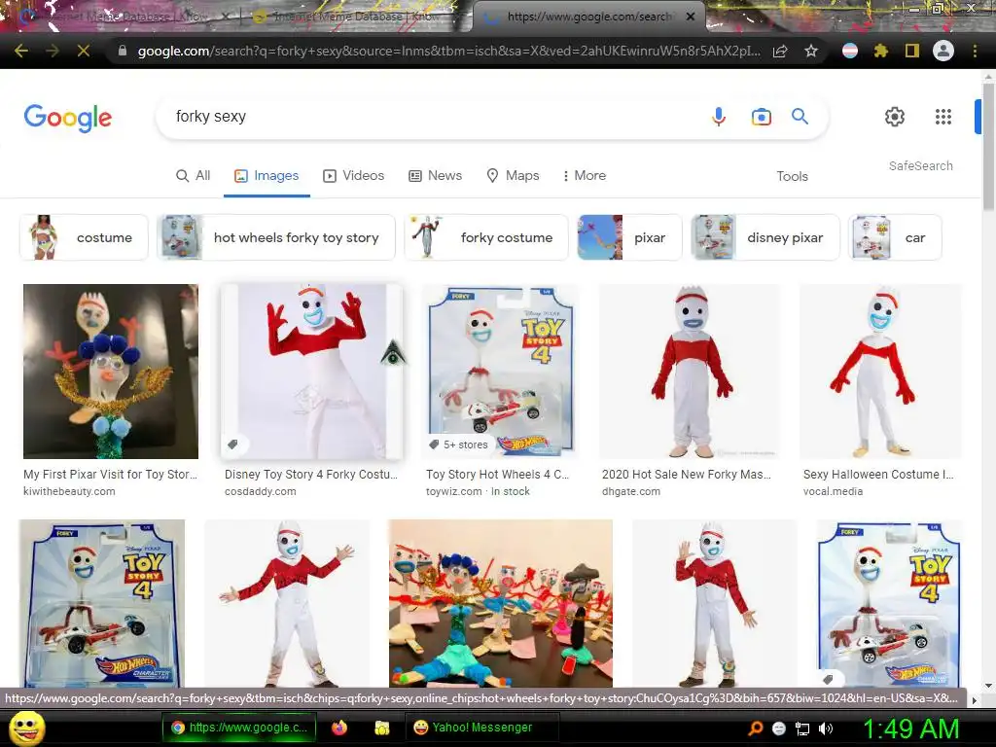This screenshot has width=996, height=747.
Task: Open SafeSearch settings
Action: click(x=920, y=165)
